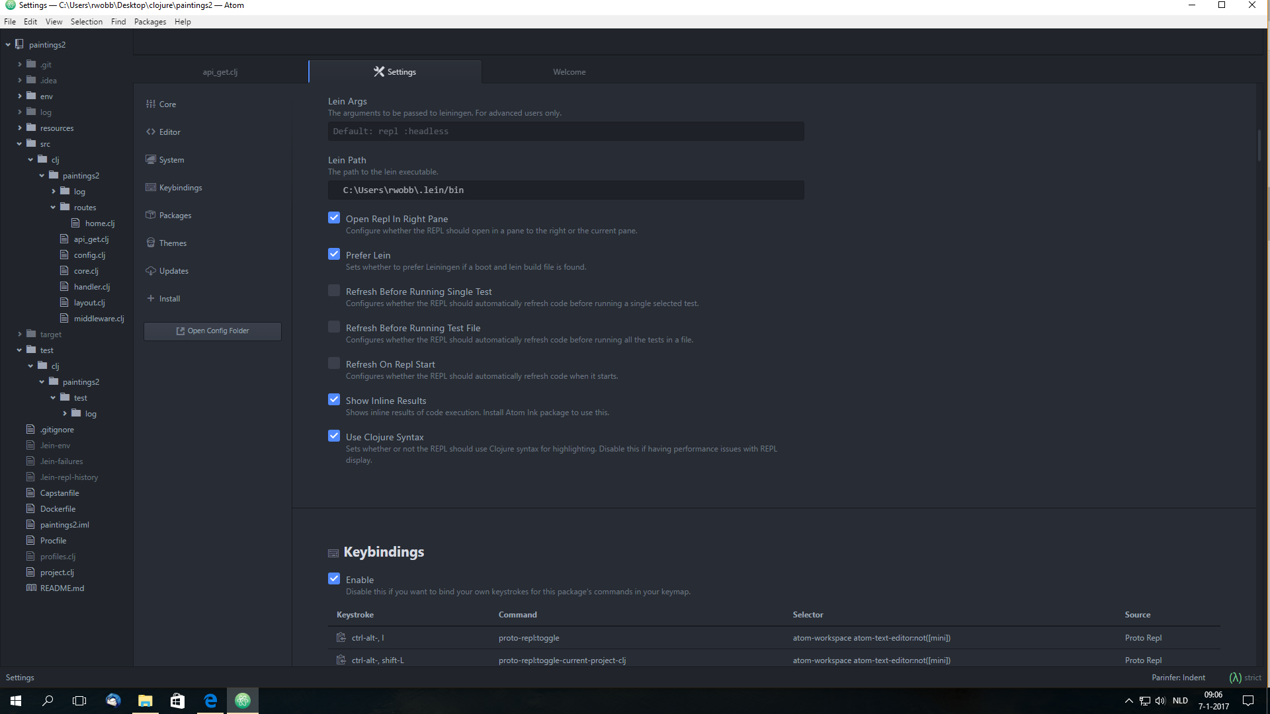The image size is (1270, 714).
Task: Click Parinfer: Indent in status bar
Action: (x=1178, y=678)
